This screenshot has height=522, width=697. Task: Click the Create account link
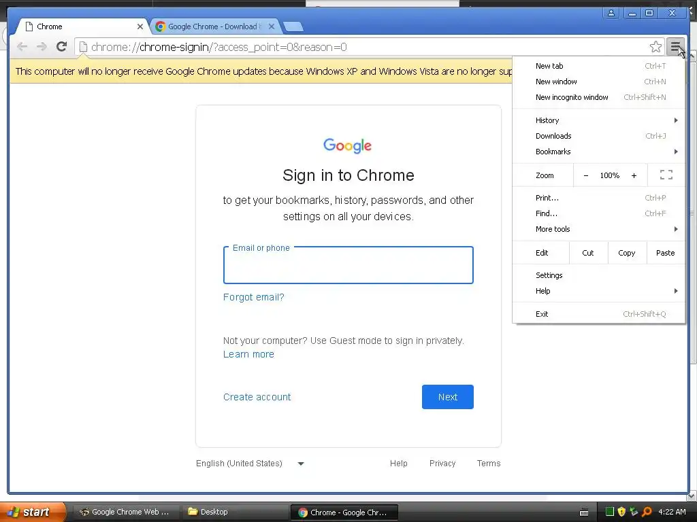click(x=257, y=397)
